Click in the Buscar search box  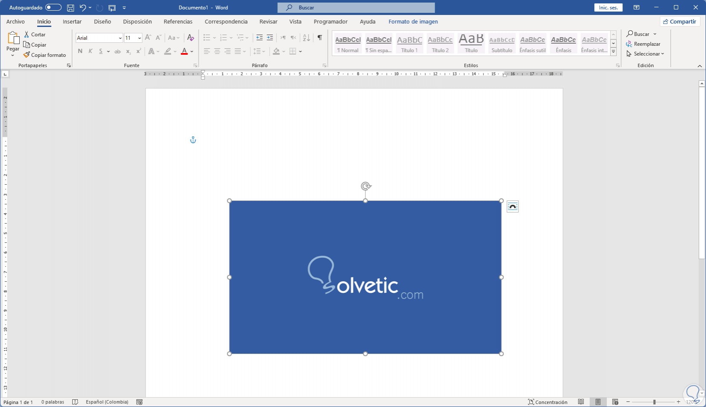pyautogui.click(x=356, y=8)
